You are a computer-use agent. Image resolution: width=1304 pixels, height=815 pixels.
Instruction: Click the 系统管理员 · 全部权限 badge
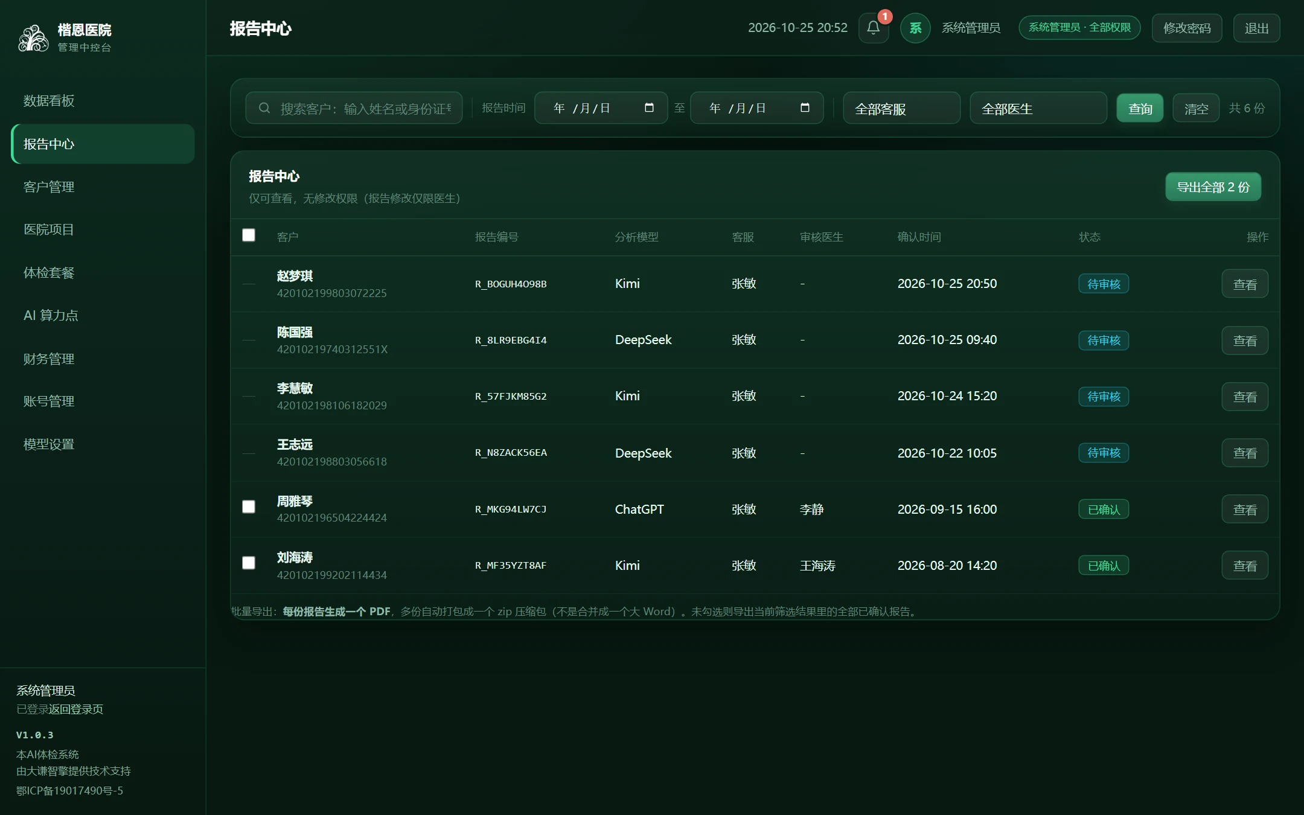pyautogui.click(x=1079, y=28)
